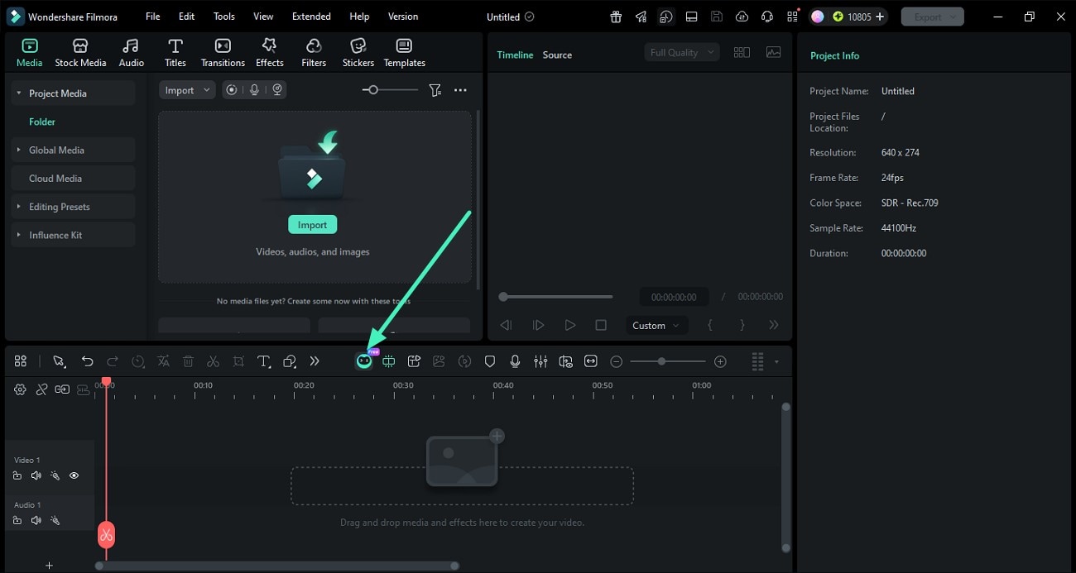The image size is (1076, 573).
Task: Click the Stop button in preview
Action: pos(601,325)
